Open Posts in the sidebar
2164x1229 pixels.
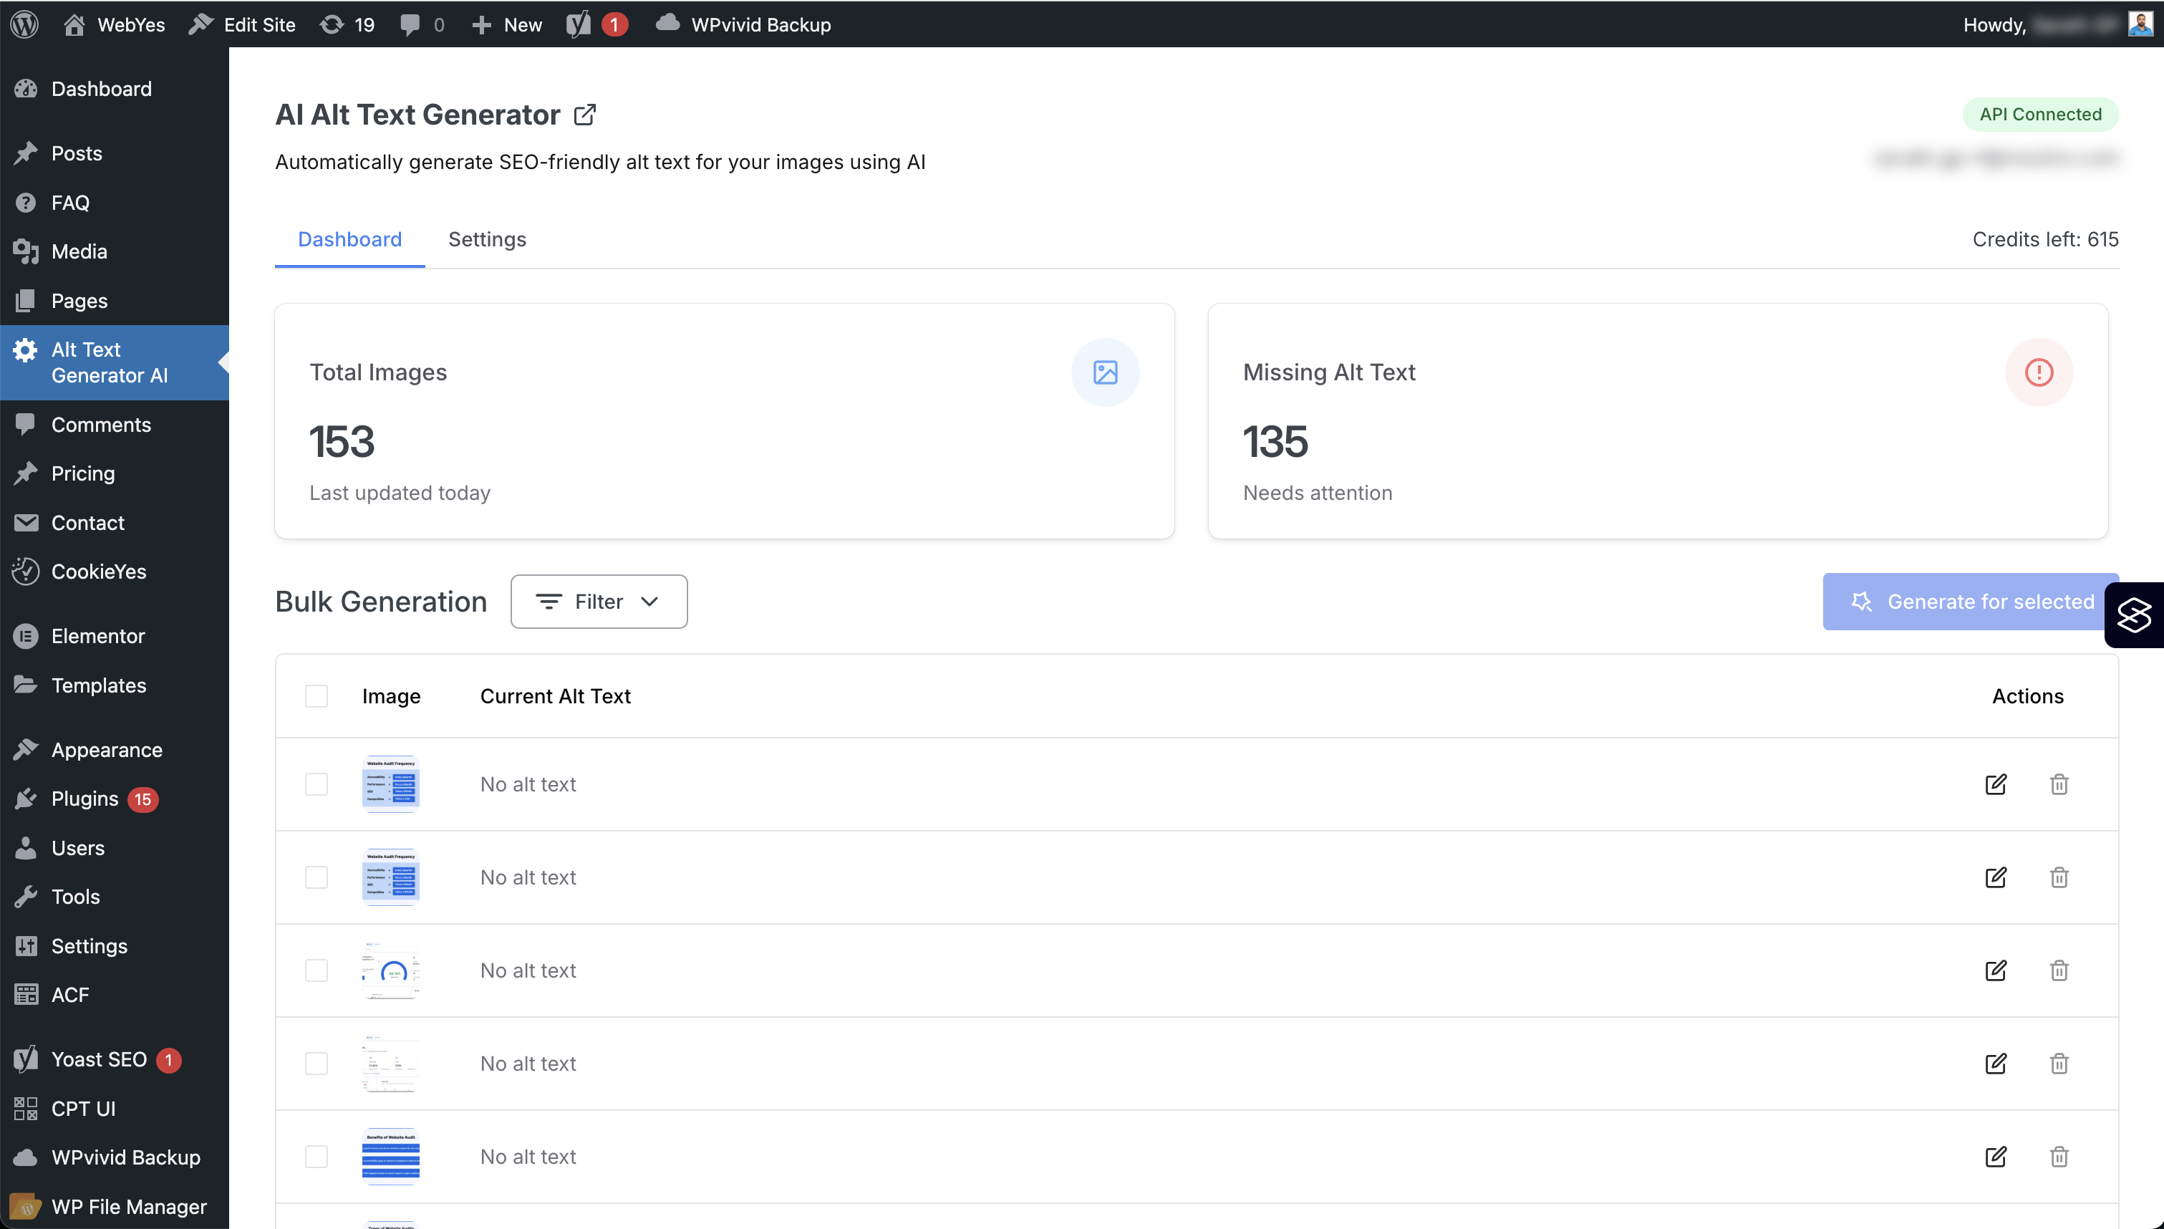(x=115, y=153)
